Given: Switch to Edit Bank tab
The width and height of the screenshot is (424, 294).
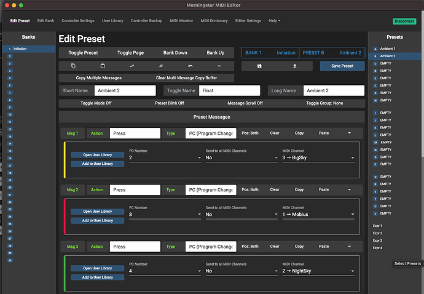Looking at the screenshot, I should point(45,21).
